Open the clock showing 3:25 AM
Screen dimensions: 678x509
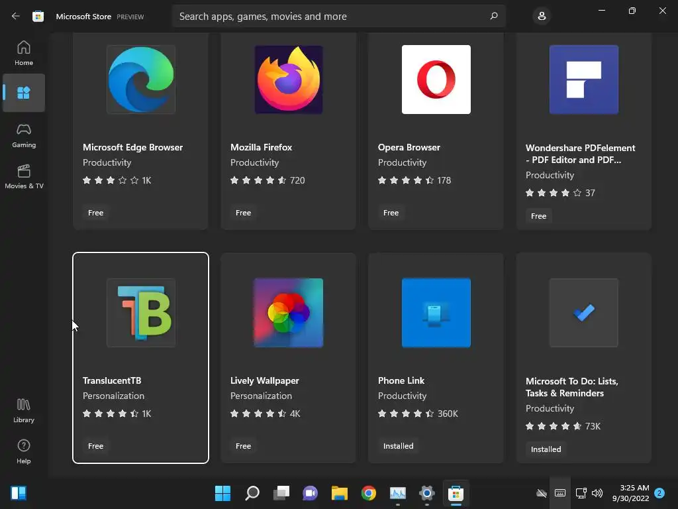631,493
